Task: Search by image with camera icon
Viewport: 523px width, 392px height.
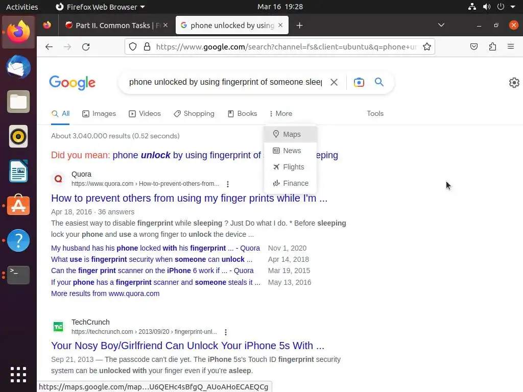Action: click(x=359, y=82)
